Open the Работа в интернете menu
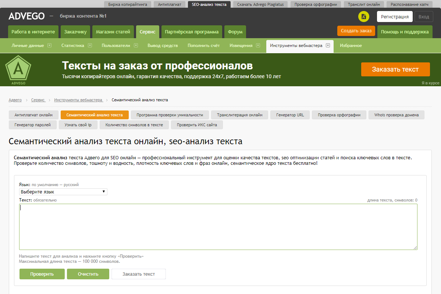 point(33,32)
